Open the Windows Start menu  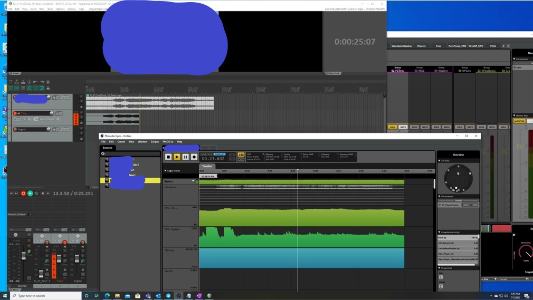(5, 296)
